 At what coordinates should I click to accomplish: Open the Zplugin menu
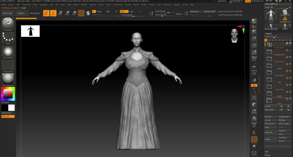tap(177, 5)
